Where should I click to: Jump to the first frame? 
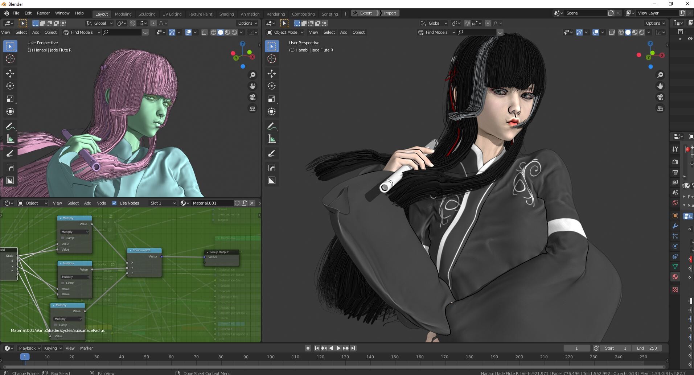pos(317,348)
